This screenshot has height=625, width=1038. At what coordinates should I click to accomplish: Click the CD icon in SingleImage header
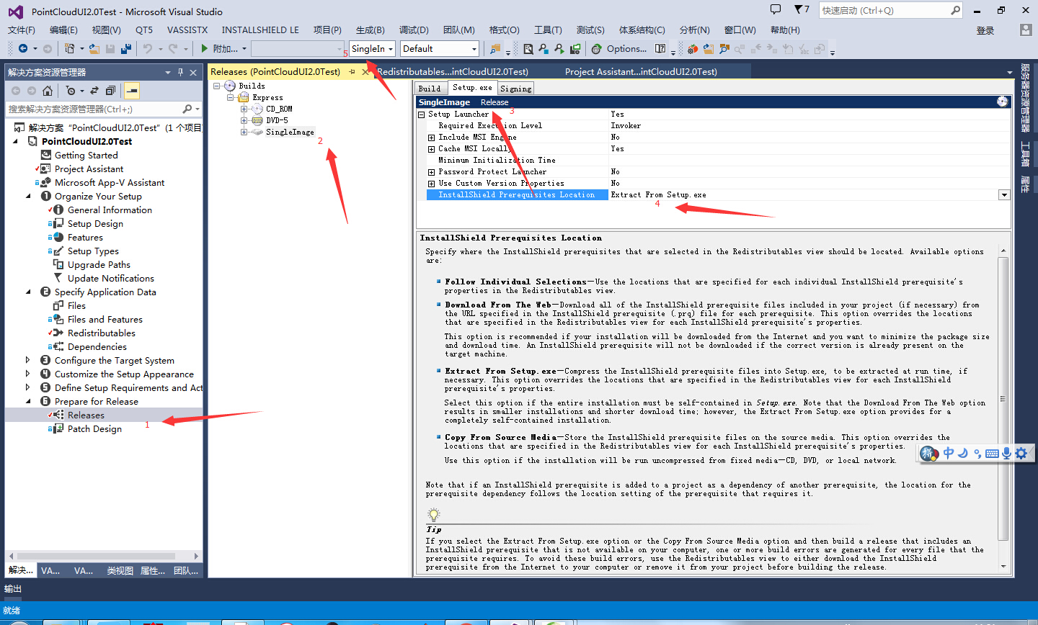coord(1002,102)
